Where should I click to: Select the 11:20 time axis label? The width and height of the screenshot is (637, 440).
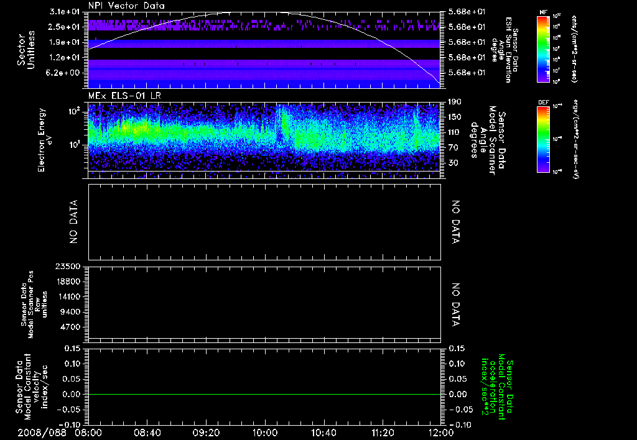click(383, 432)
